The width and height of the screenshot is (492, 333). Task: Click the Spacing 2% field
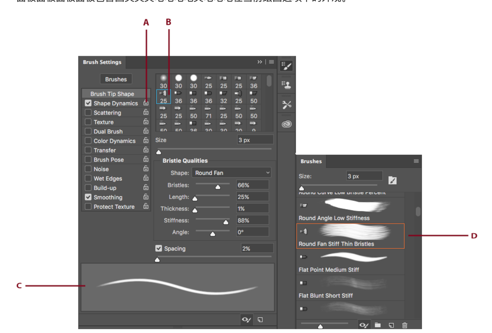(x=257, y=248)
